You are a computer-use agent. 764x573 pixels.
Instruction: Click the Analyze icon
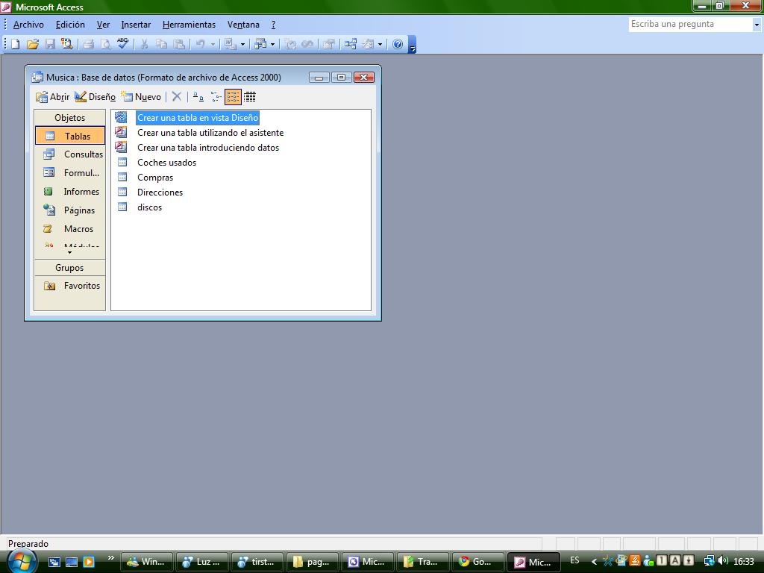pyautogui.click(x=260, y=44)
